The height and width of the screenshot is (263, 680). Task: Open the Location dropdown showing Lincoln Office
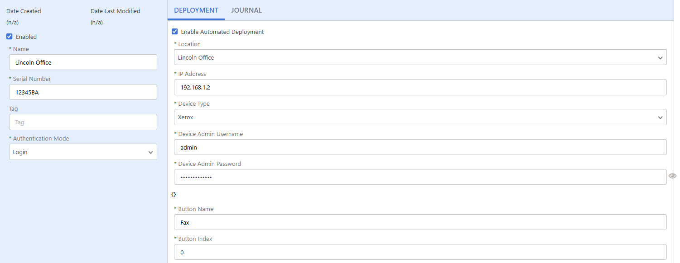pos(408,57)
